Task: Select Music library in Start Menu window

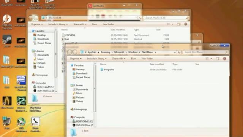Action: [77, 93]
